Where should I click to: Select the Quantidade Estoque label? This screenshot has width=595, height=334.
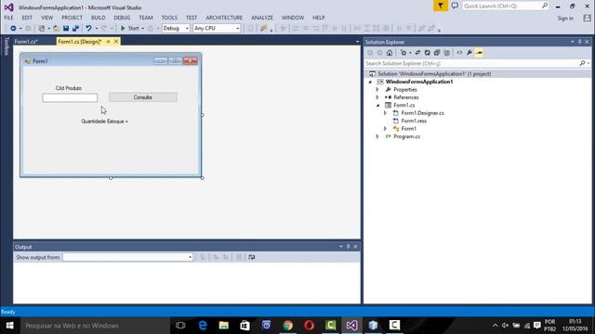[105, 122]
